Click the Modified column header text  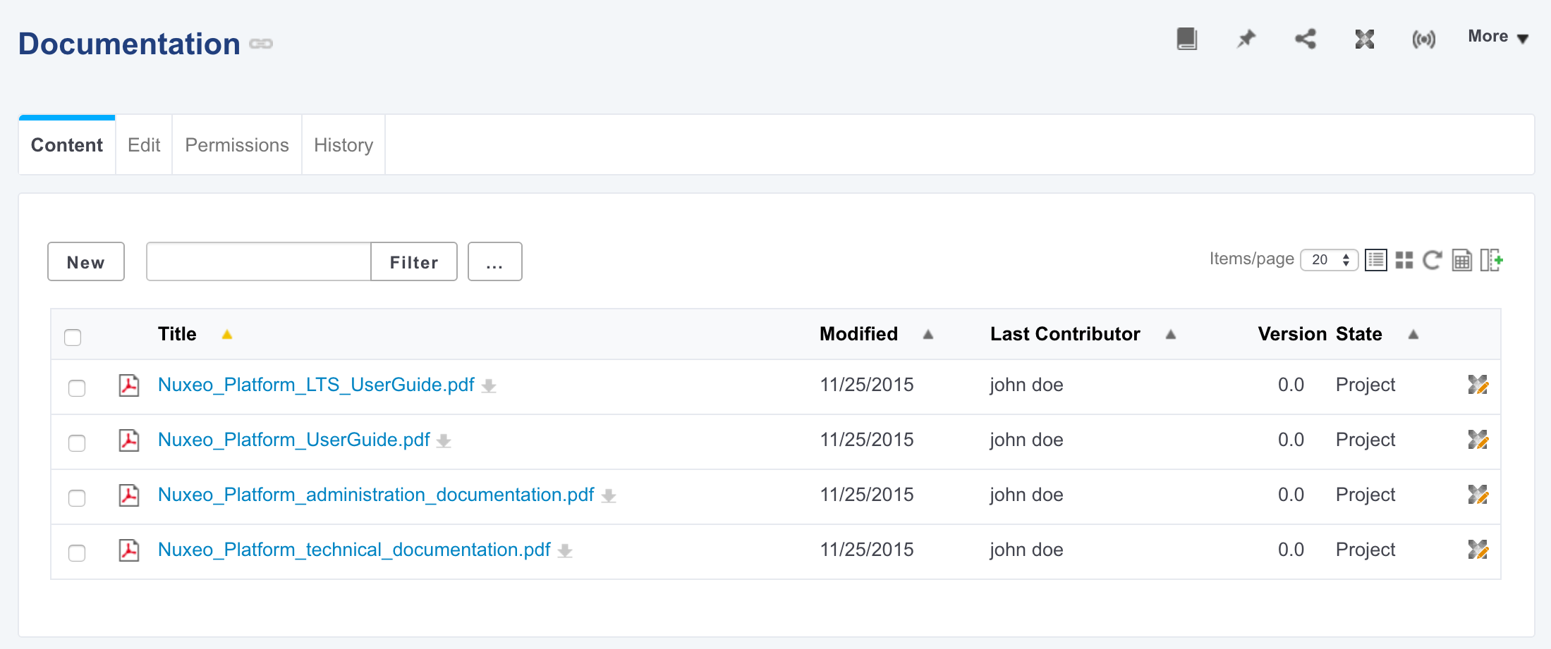click(858, 334)
